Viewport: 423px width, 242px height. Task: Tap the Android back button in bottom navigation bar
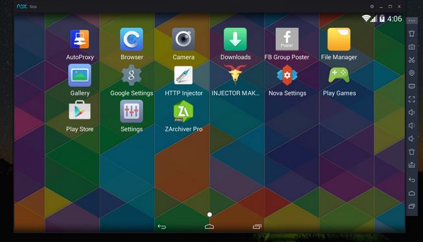pos(162,226)
